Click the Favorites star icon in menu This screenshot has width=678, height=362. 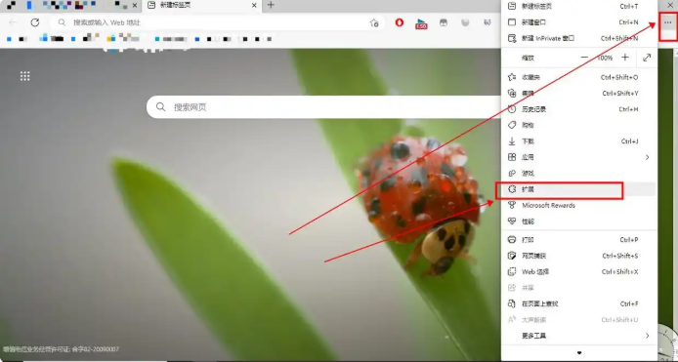[x=512, y=77]
